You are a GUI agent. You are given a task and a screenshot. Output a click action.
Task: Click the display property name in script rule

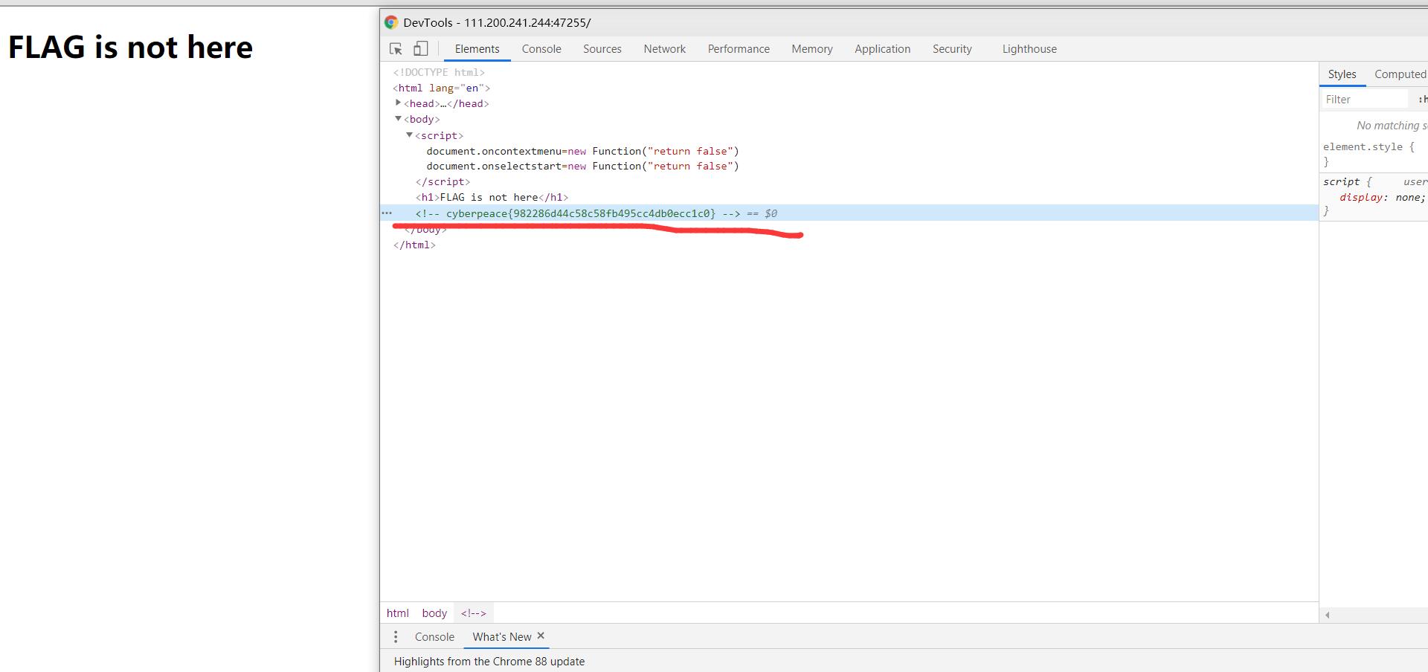(x=1363, y=198)
